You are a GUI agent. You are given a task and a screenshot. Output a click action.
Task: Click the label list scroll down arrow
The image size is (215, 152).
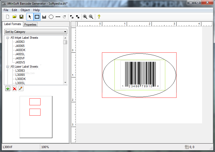[x=65, y=83]
